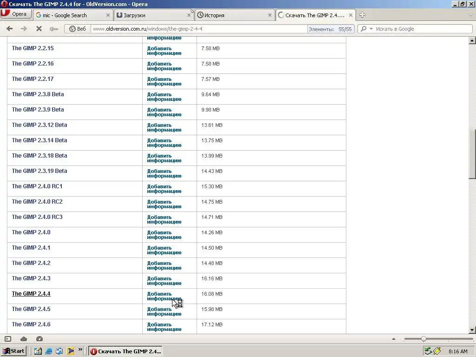This screenshot has width=476, height=357.
Task: Click the vertical scrollbar thumb
Action: (x=472, y=154)
